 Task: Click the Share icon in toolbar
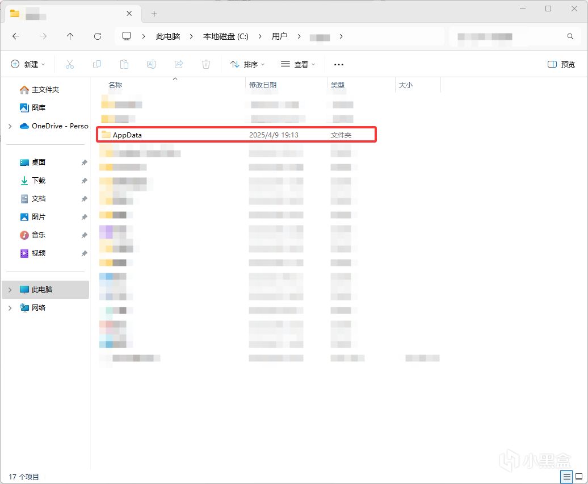pyautogui.click(x=179, y=65)
